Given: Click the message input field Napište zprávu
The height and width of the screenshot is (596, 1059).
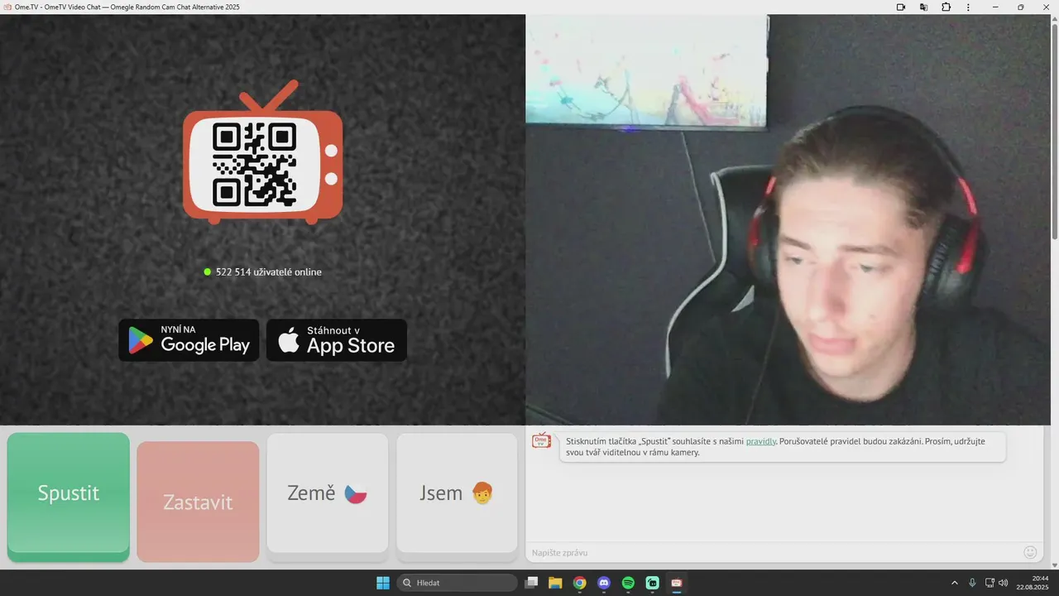Looking at the screenshot, I should point(774,552).
